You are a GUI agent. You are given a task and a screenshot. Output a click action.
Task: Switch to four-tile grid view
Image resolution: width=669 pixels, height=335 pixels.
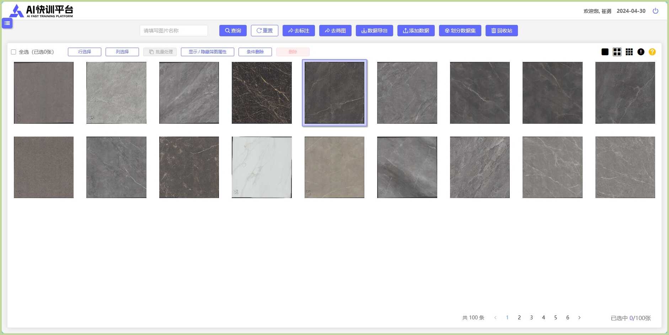[617, 52]
